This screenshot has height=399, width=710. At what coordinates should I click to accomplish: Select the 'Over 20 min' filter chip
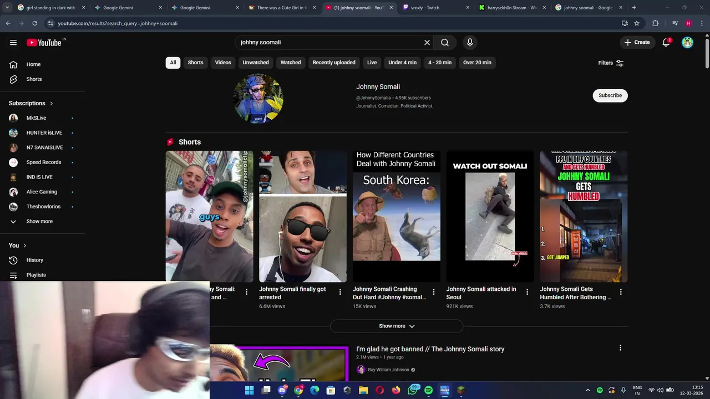pyautogui.click(x=477, y=63)
